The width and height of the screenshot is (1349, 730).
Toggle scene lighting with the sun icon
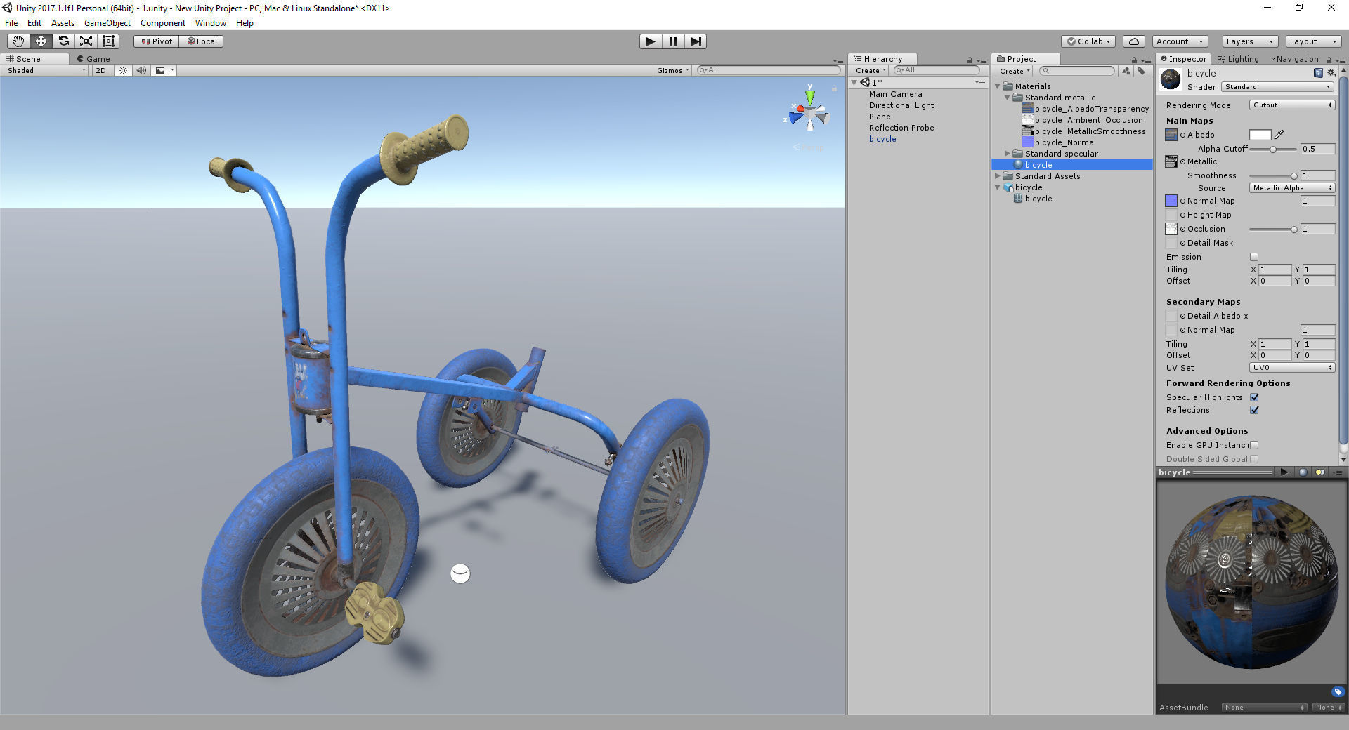tap(123, 70)
